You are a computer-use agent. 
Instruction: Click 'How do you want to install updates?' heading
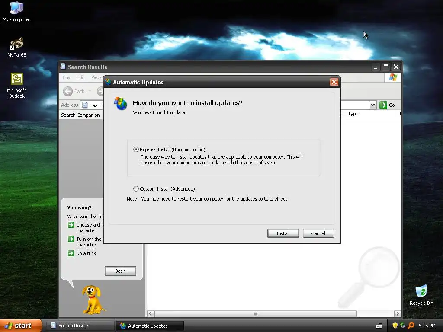point(188,103)
